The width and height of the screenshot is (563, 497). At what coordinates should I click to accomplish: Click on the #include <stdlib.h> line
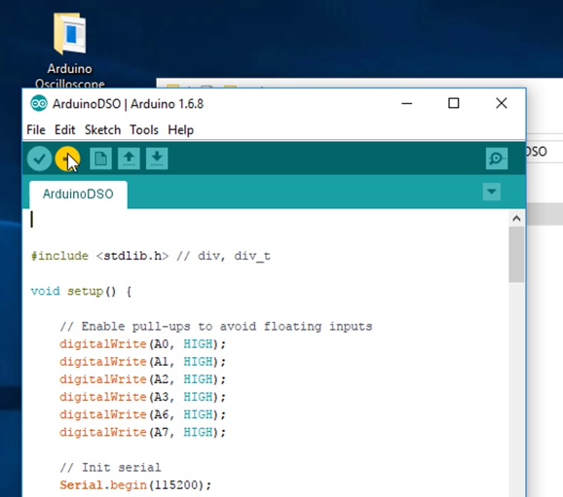pyautogui.click(x=150, y=256)
